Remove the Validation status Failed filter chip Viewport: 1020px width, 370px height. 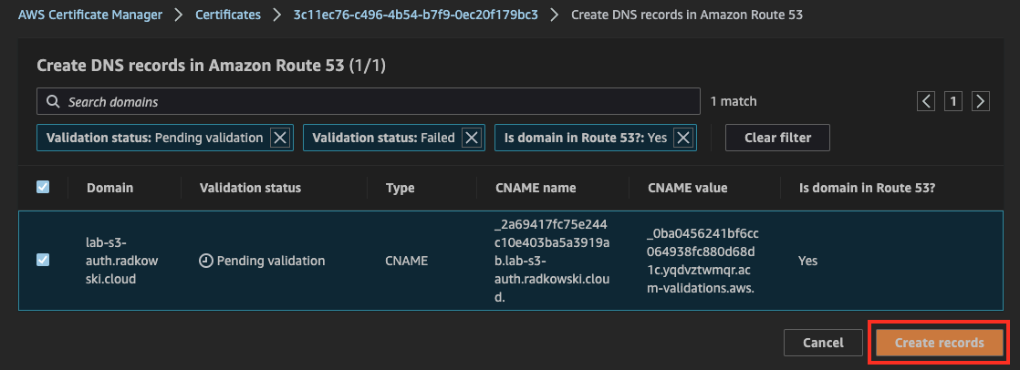[x=472, y=138]
